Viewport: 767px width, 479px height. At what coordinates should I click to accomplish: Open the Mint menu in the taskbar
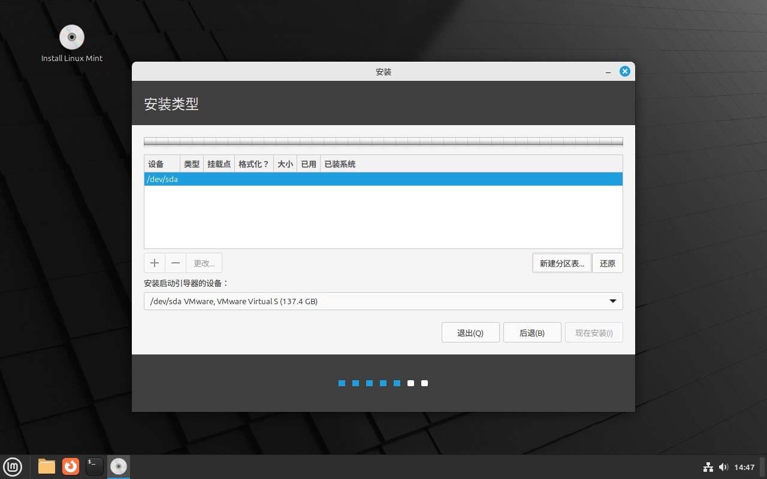(13, 466)
